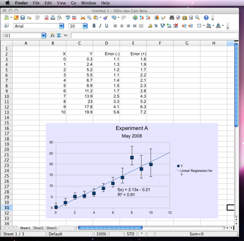The height and width of the screenshot is (241, 244).
Task: Open the Window menu
Action: (x=89, y=3)
